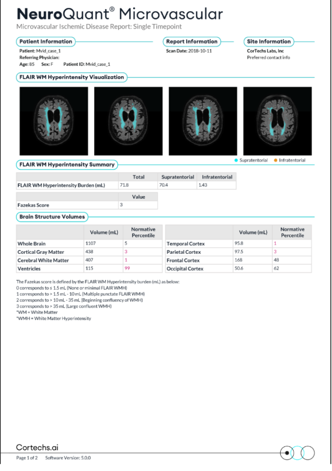This screenshot has height=471, width=332.
Task: Click the circles logo icon in footer
Action: click(x=297, y=453)
